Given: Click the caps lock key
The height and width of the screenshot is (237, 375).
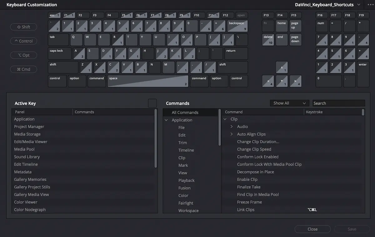Looking at the screenshot, I should [x=59, y=53].
